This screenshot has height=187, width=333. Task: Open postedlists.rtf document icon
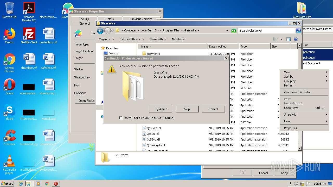click(x=48, y=36)
